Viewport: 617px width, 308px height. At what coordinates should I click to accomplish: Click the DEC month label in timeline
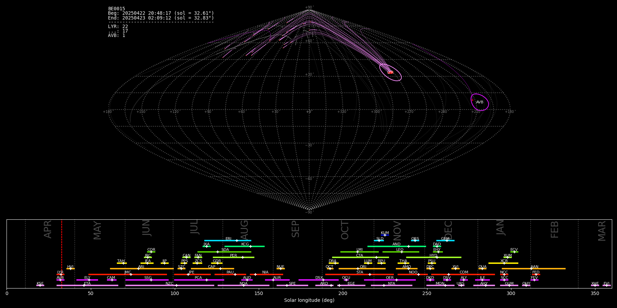tap(448, 230)
